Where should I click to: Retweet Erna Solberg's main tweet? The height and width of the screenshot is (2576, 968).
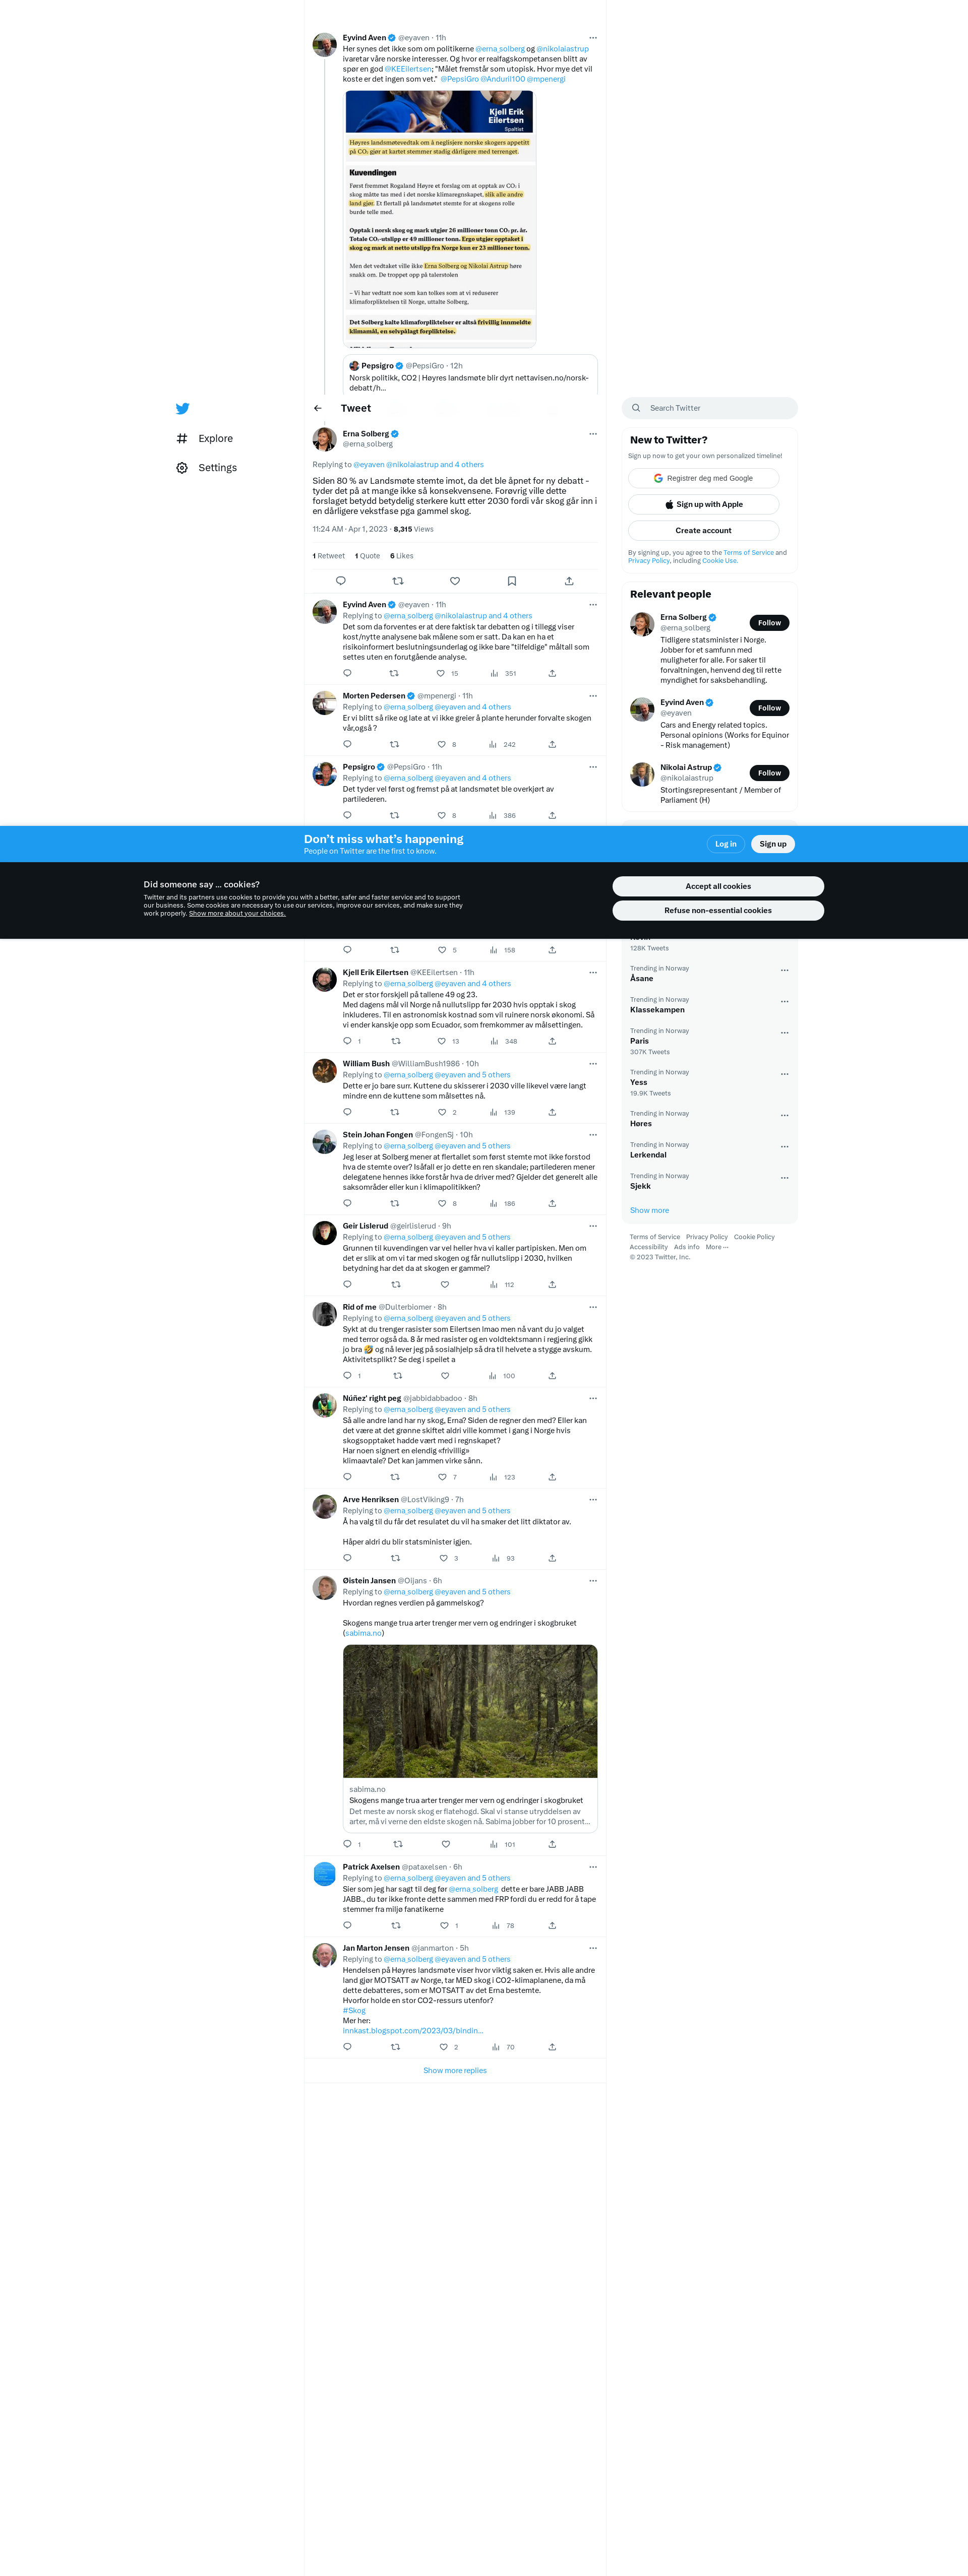398,581
